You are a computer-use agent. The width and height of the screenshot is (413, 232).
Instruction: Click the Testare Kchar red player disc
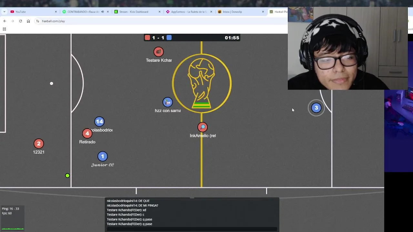(158, 52)
